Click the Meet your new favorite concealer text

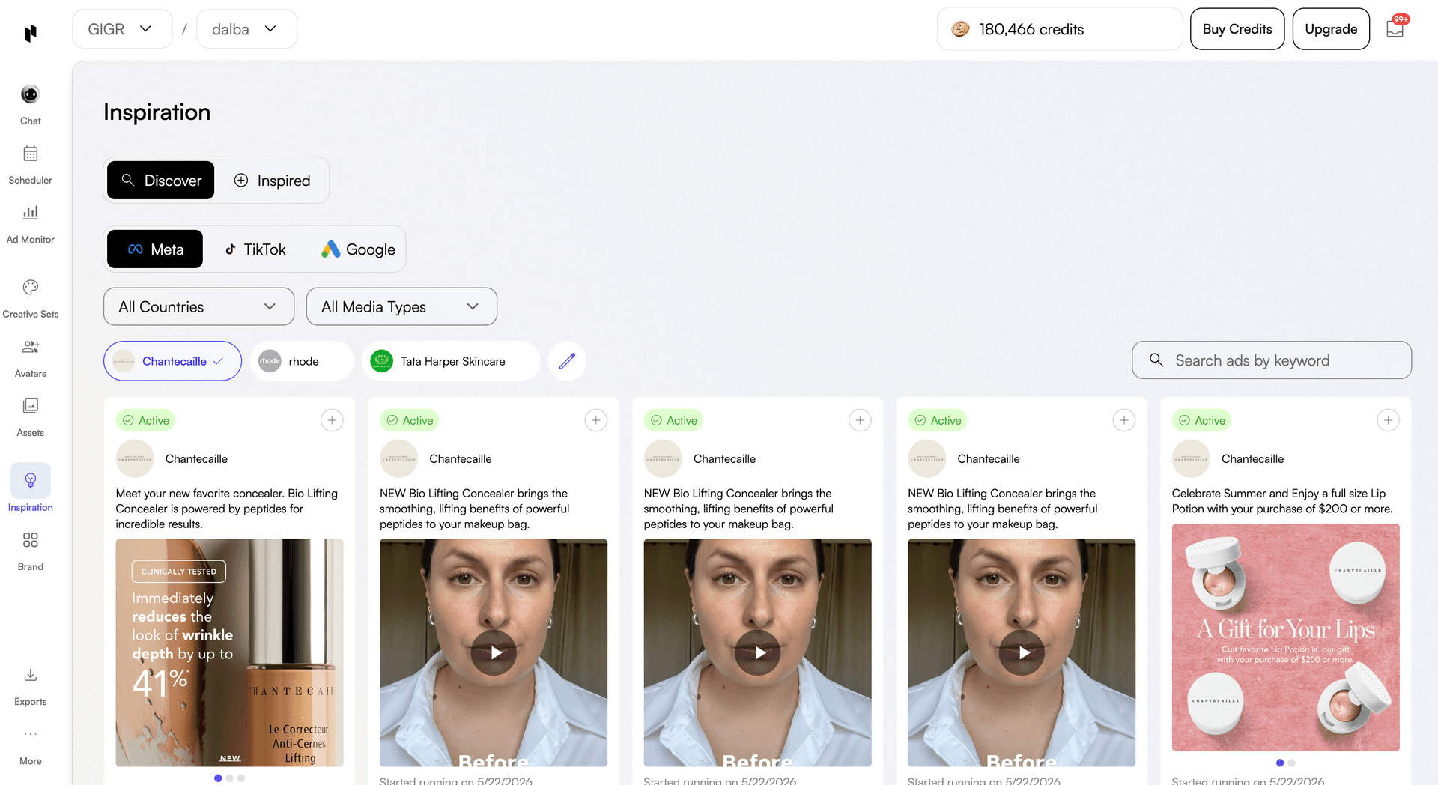pyautogui.click(x=227, y=509)
